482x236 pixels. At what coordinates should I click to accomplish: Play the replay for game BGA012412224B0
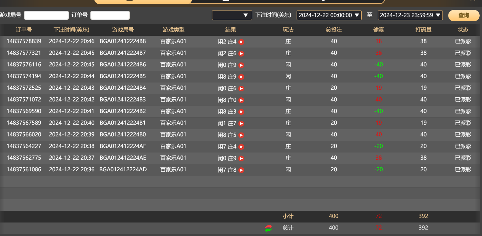tap(242, 135)
